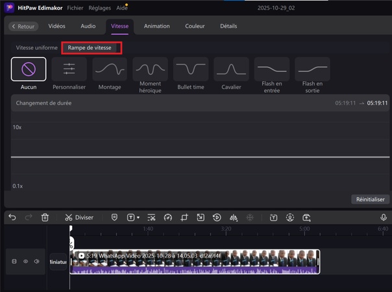Switch to Vitesse uniforme mode
The image size is (392, 292).
click(37, 48)
